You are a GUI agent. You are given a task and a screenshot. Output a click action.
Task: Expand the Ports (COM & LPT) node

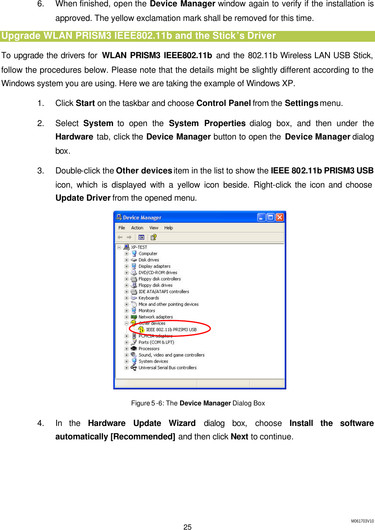(x=126, y=342)
